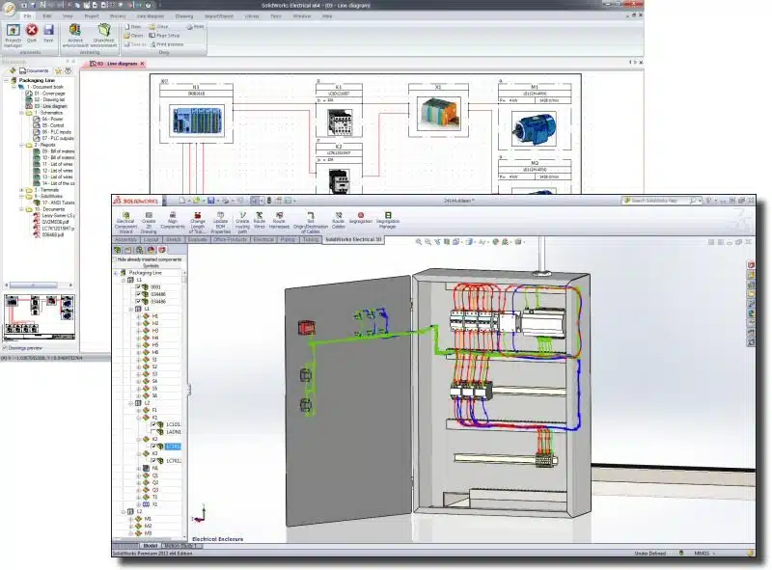Open the Segregation Manager

click(x=388, y=219)
